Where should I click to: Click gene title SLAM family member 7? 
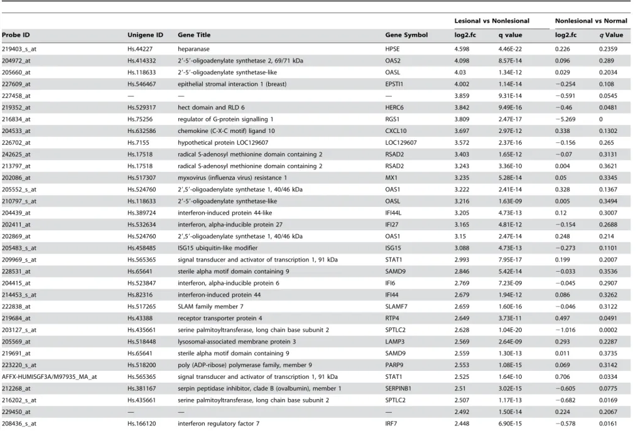click(210, 307)
